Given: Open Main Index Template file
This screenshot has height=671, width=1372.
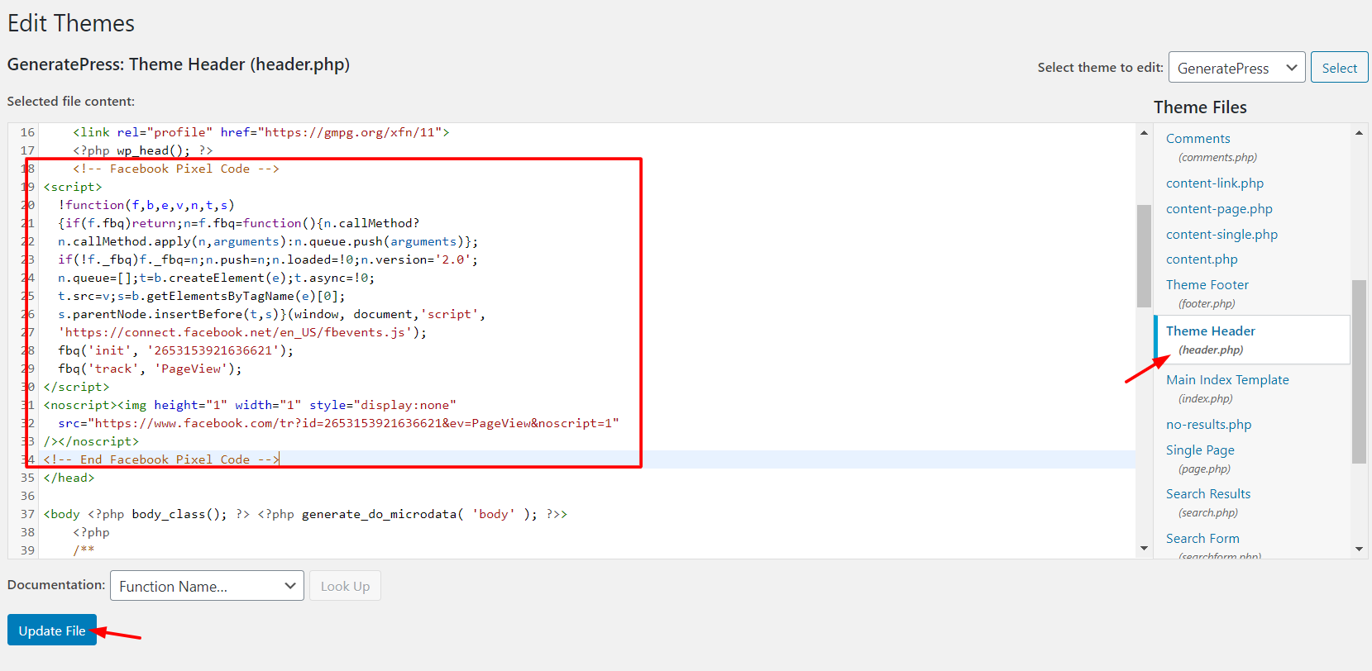Looking at the screenshot, I should point(1227,380).
